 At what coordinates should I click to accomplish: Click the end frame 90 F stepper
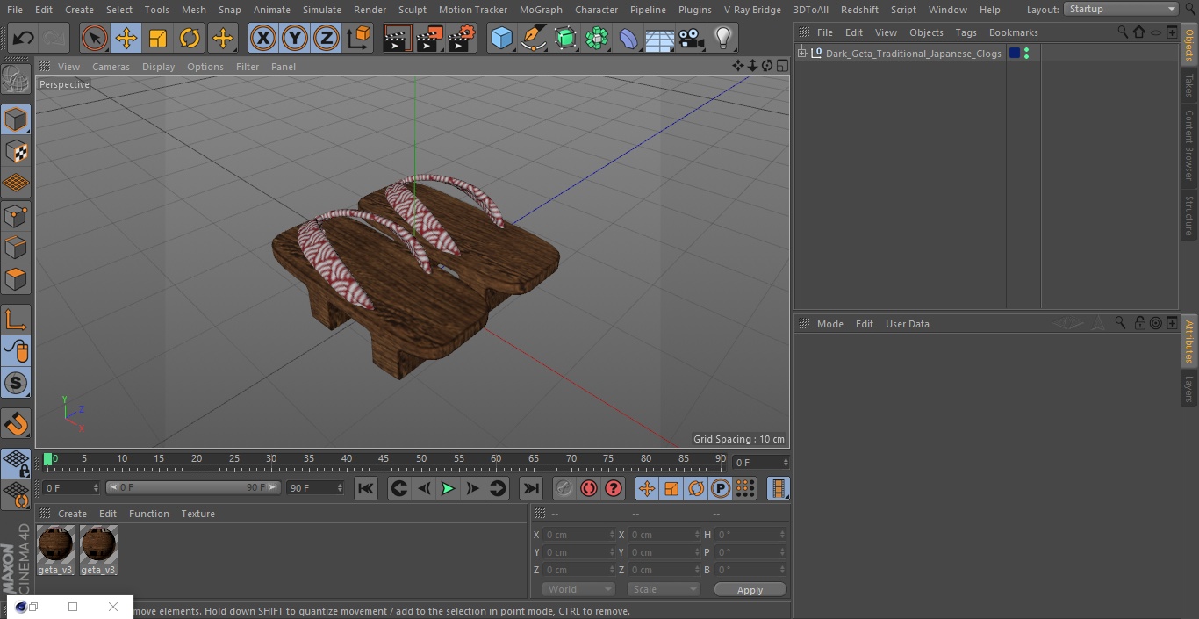coord(339,487)
